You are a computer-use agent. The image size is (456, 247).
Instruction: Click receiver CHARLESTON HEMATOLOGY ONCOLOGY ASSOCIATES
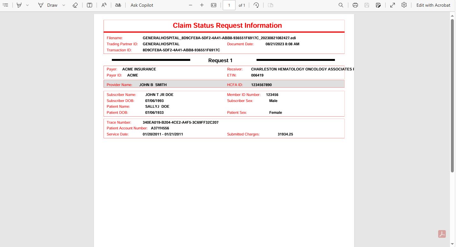(302, 69)
